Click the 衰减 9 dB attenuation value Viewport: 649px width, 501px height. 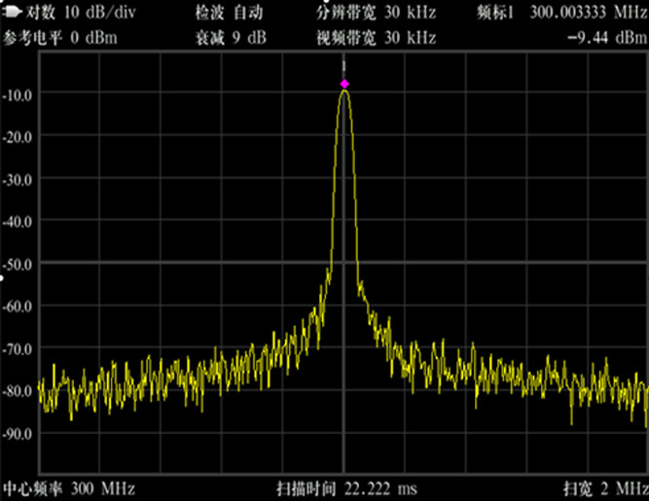pyautogui.click(x=231, y=38)
